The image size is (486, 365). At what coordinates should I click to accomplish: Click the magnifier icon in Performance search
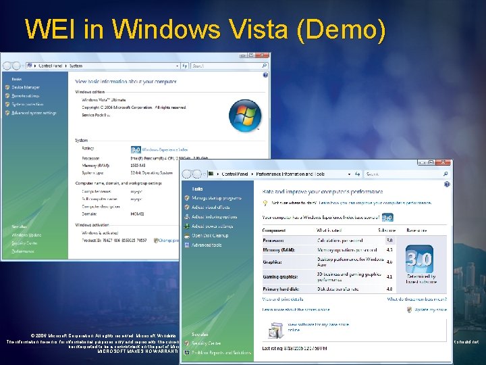(x=446, y=174)
